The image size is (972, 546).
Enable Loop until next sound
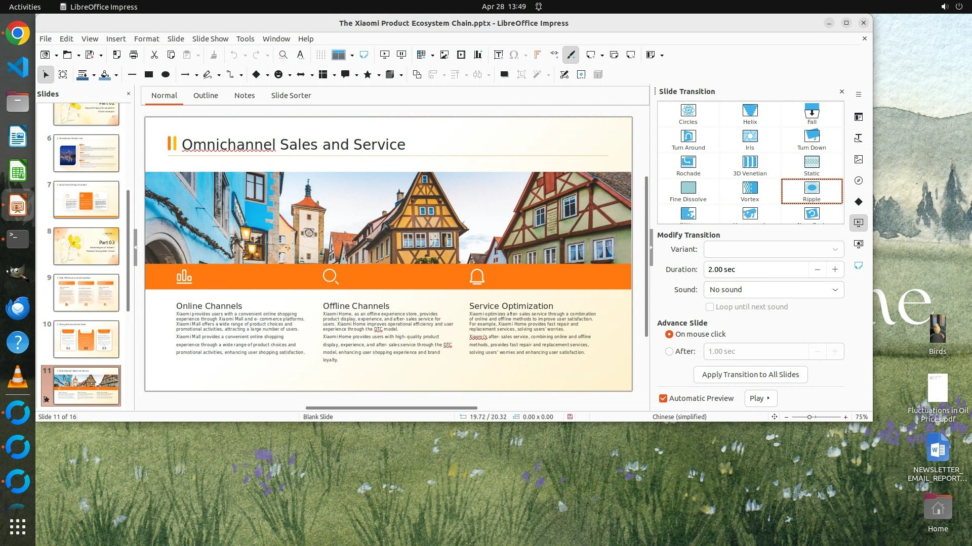[x=710, y=307]
